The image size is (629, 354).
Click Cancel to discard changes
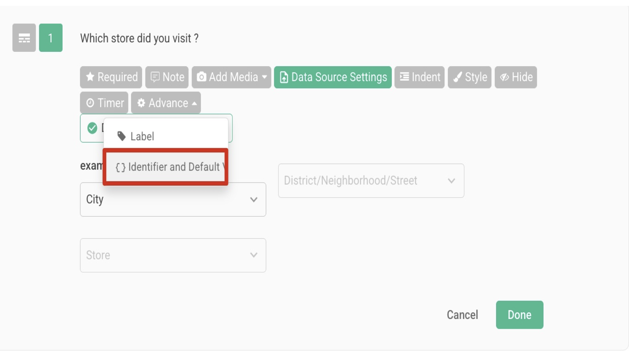coord(462,315)
